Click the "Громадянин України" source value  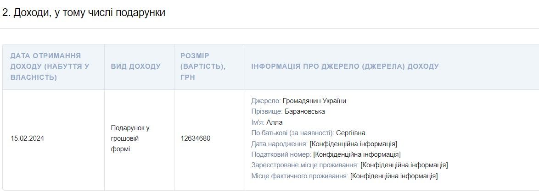(314, 101)
